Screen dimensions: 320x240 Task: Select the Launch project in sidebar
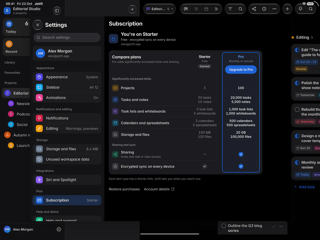(19, 145)
